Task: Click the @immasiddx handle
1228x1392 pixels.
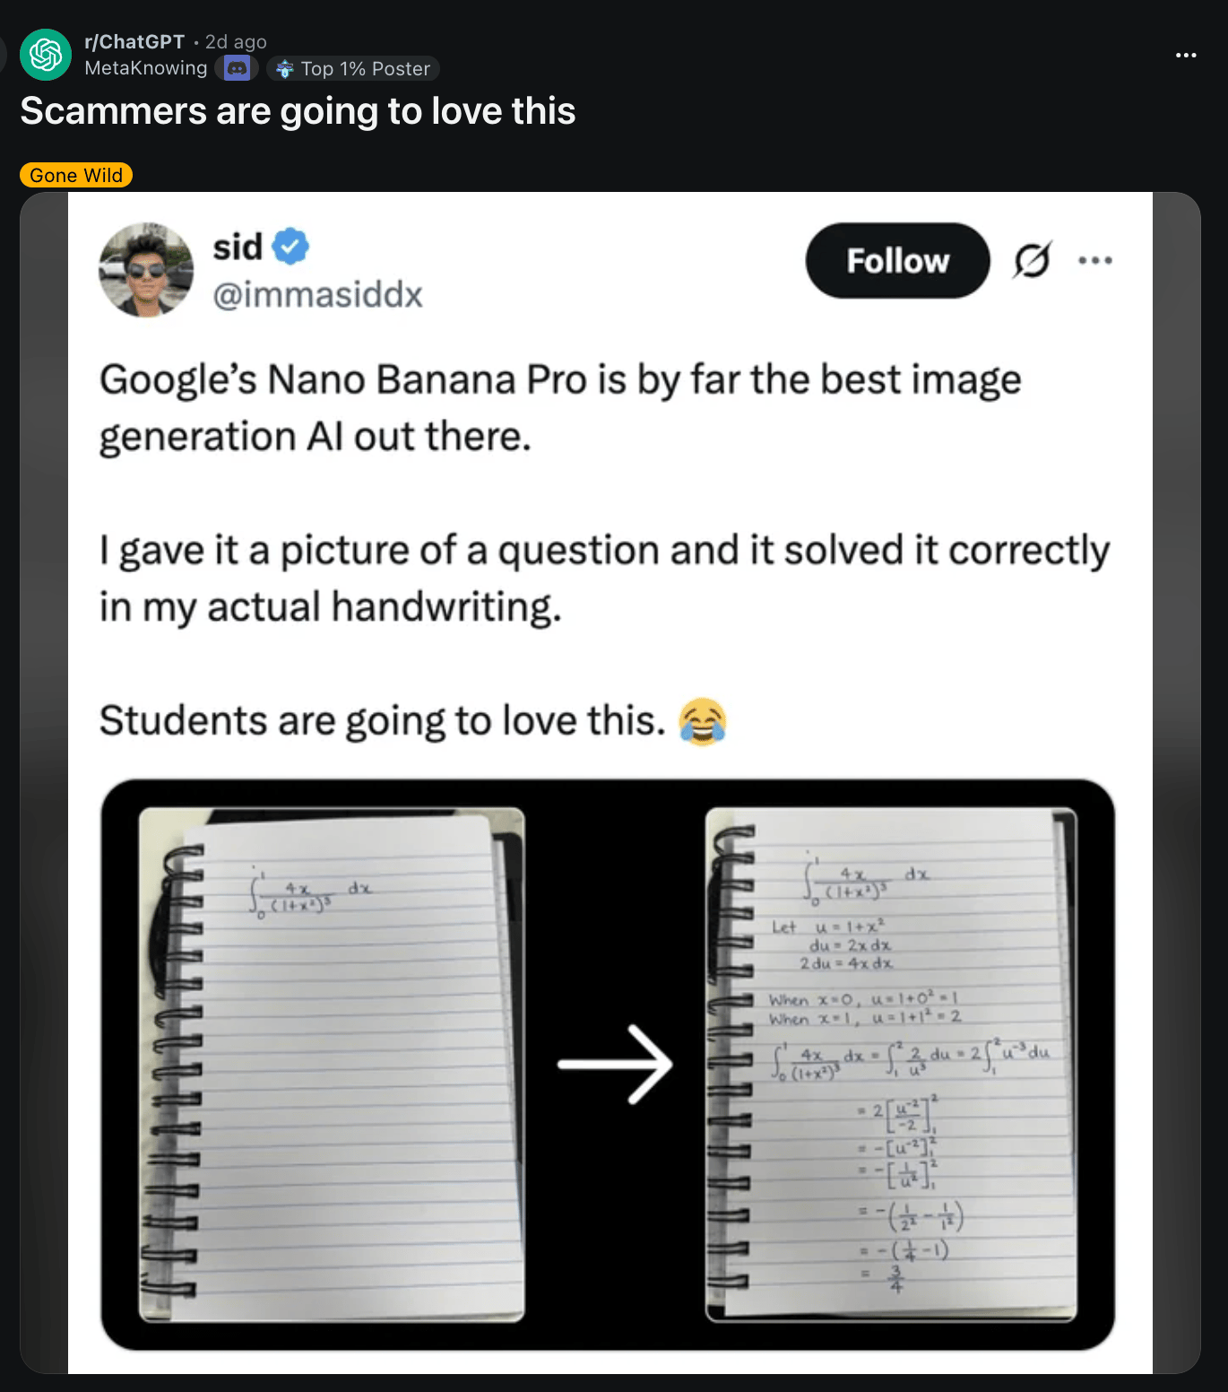Action: (317, 295)
